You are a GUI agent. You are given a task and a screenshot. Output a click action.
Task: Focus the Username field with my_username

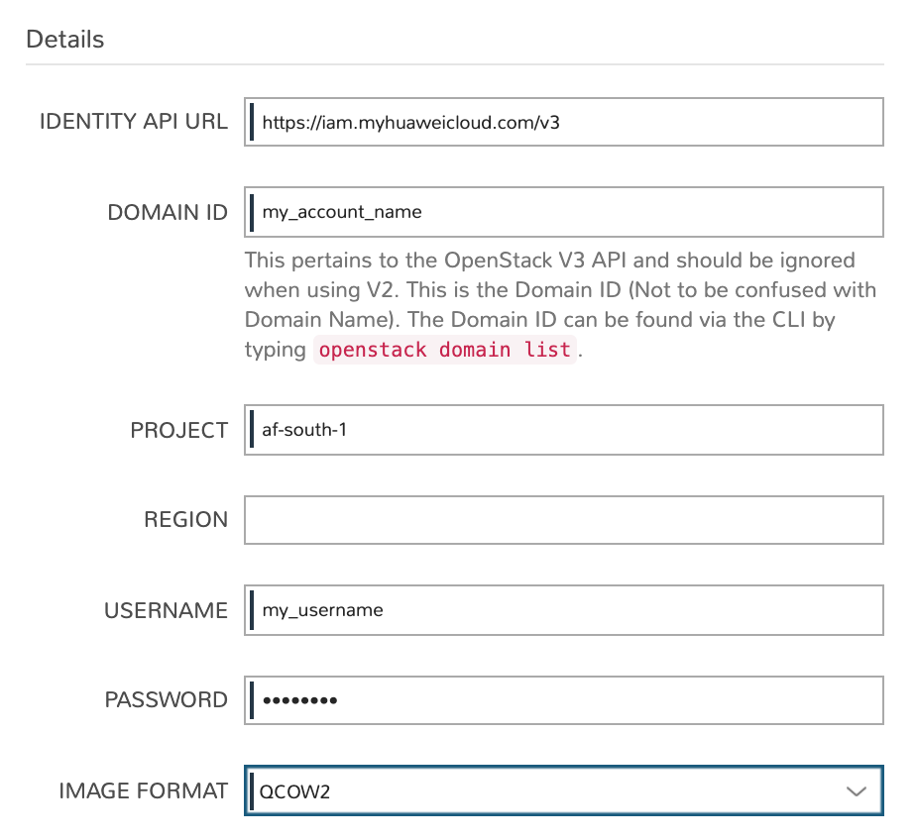[563, 610]
